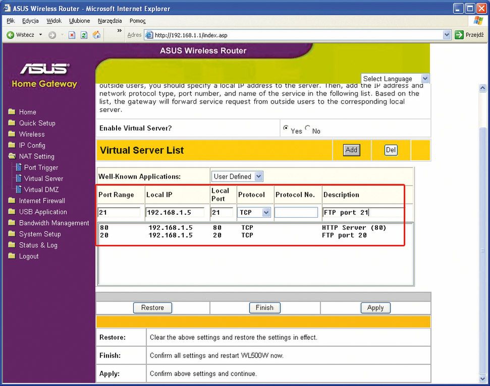This screenshot has height=386, width=490.
Task: Click the Internet Firewall folder icon
Action: tap(12, 201)
